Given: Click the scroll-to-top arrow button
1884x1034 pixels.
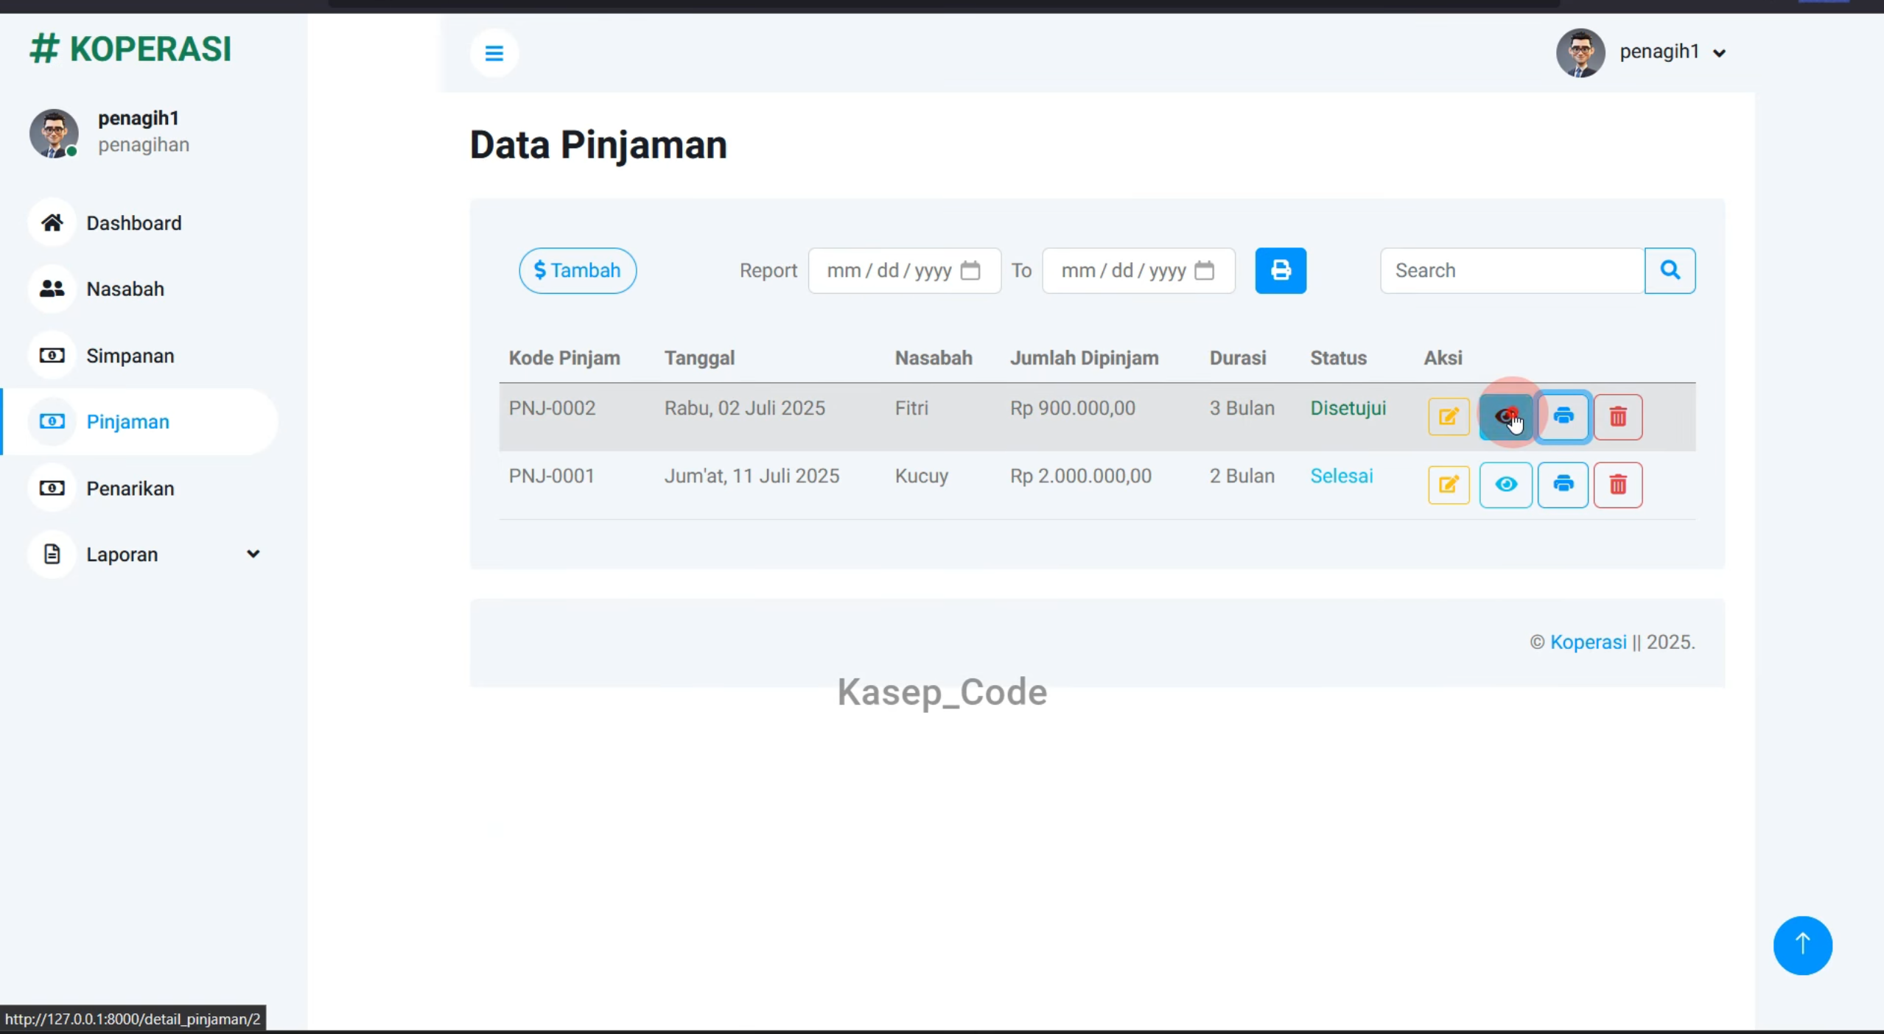Looking at the screenshot, I should (1802, 945).
